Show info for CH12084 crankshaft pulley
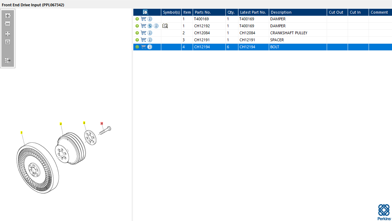 150,33
